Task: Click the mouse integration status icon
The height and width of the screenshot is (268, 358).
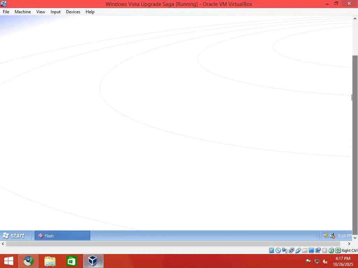Action: tap(331, 251)
